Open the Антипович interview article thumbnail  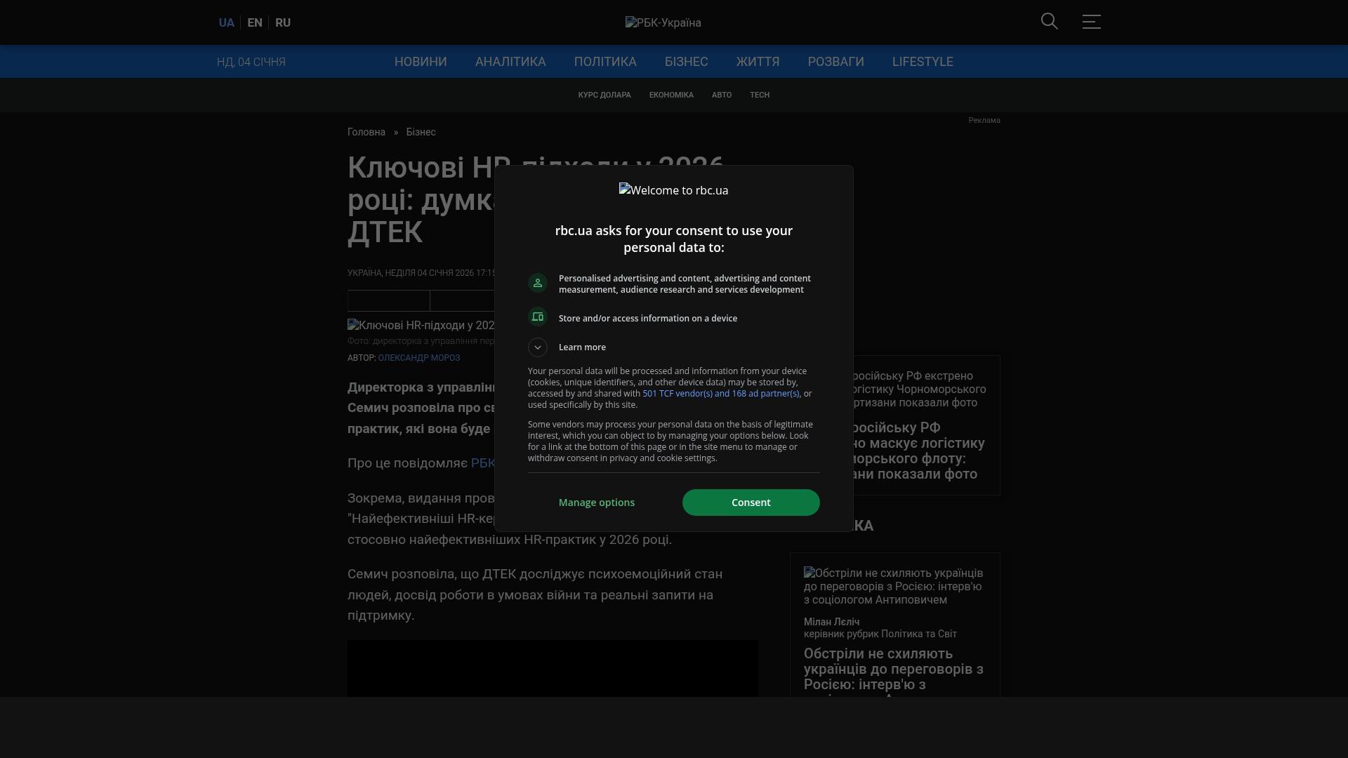click(894, 586)
